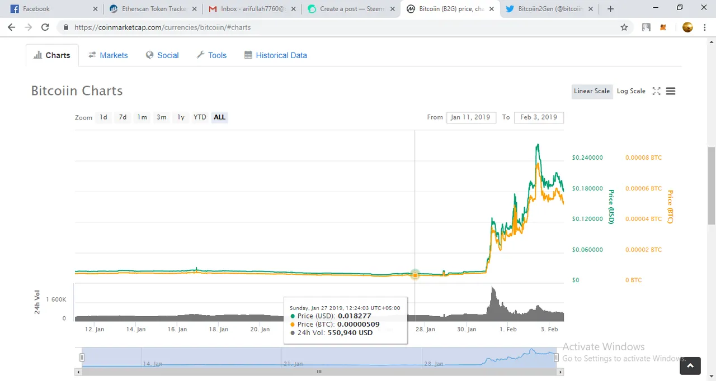The height and width of the screenshot is (381, 716).
Task: Set zoom range to 3m
Action: click(x=161, y=117)
